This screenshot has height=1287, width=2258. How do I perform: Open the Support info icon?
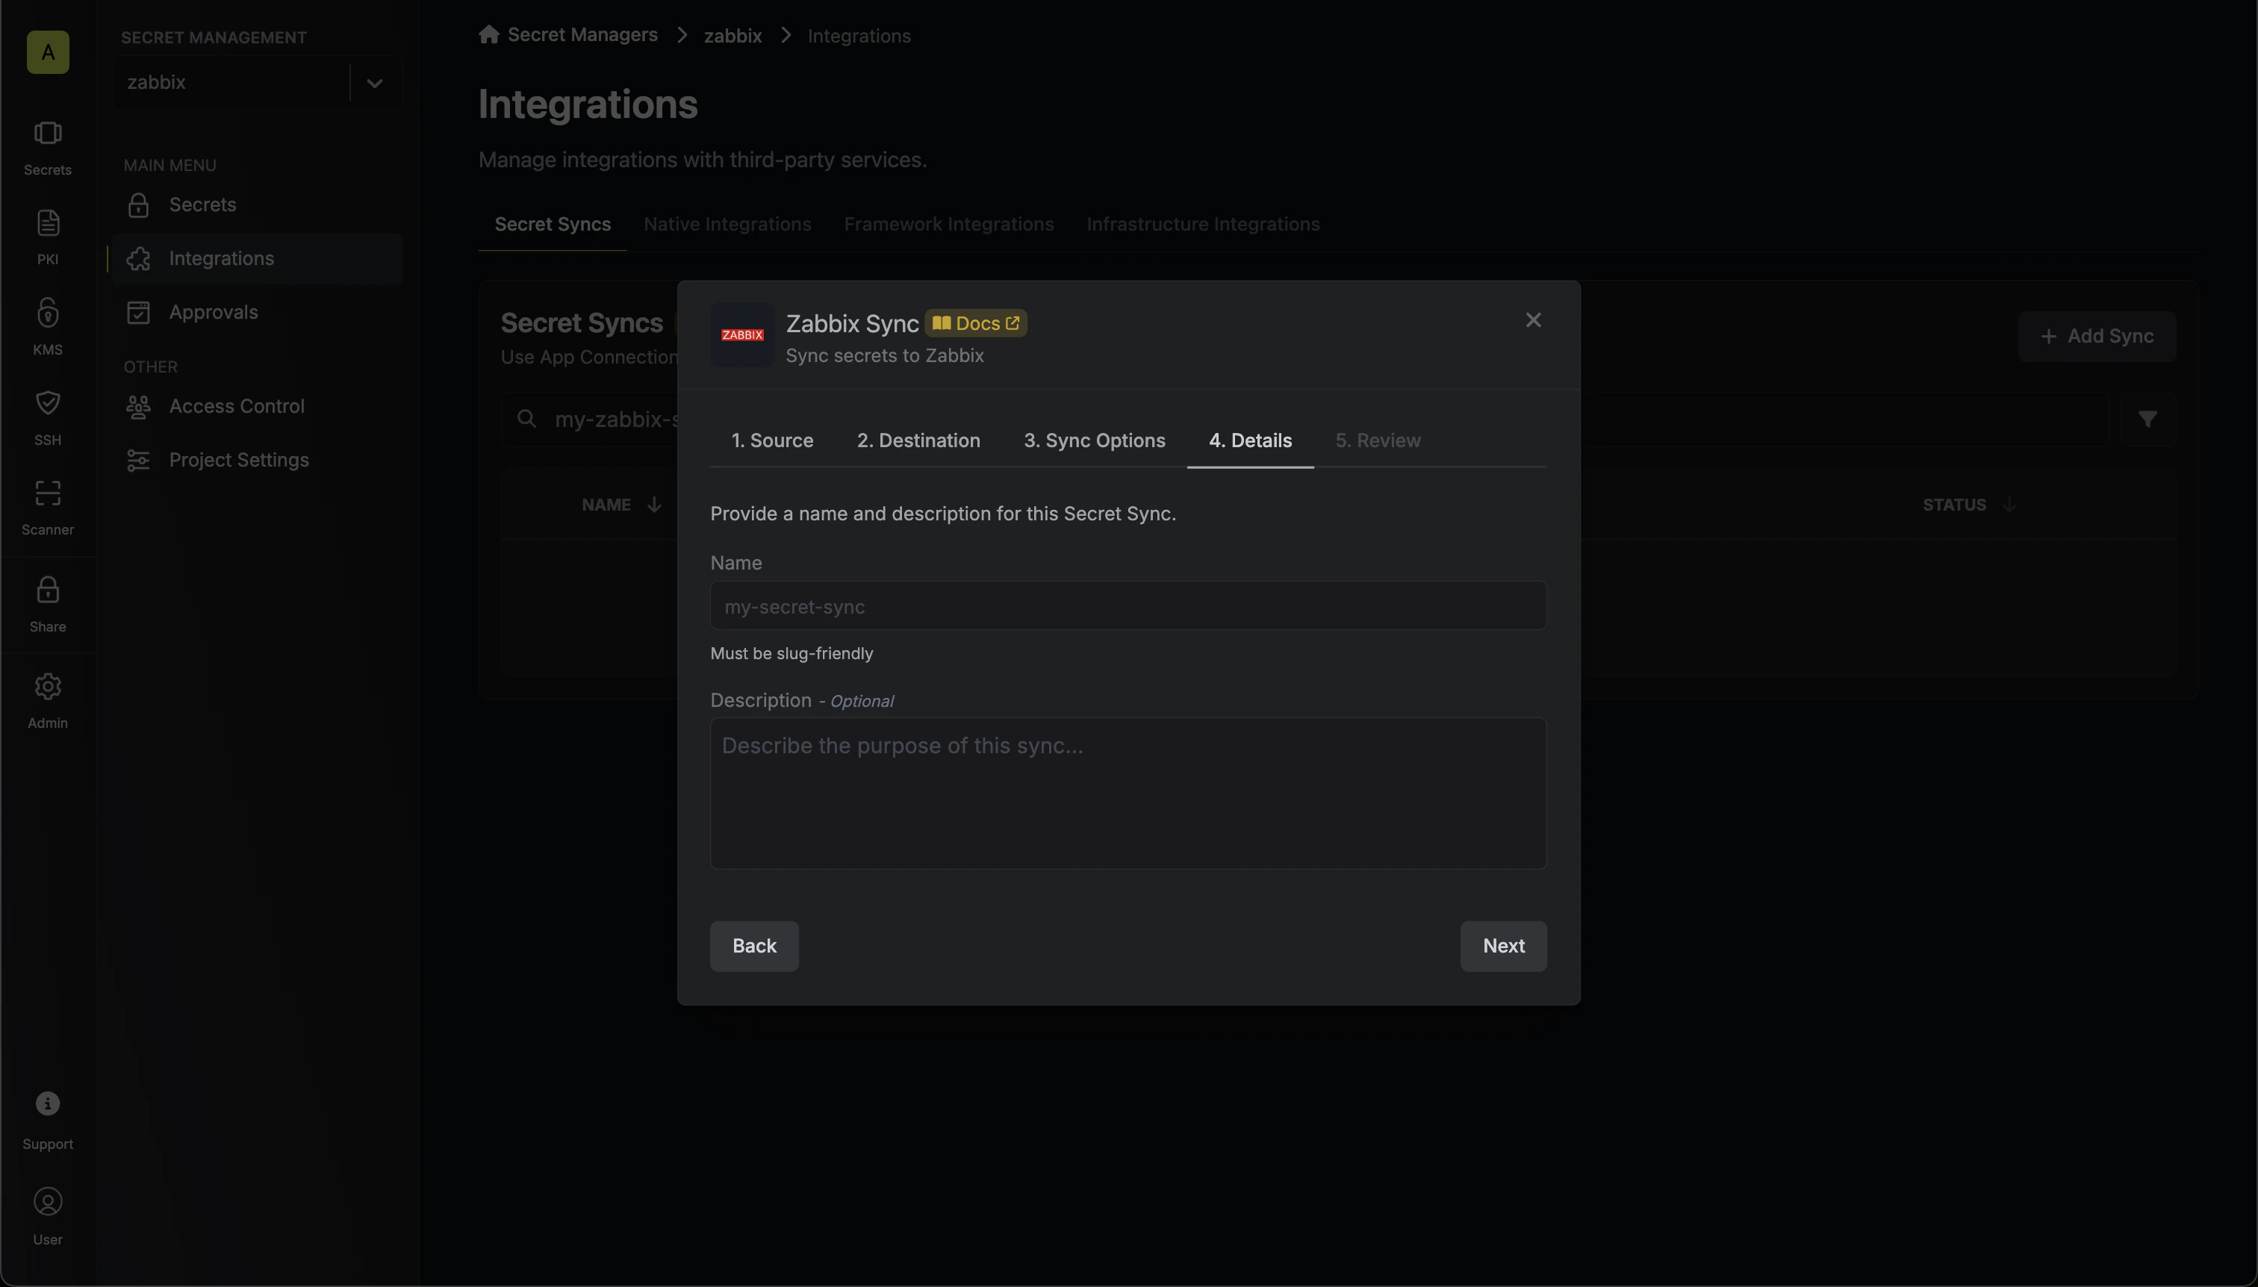48,1103
